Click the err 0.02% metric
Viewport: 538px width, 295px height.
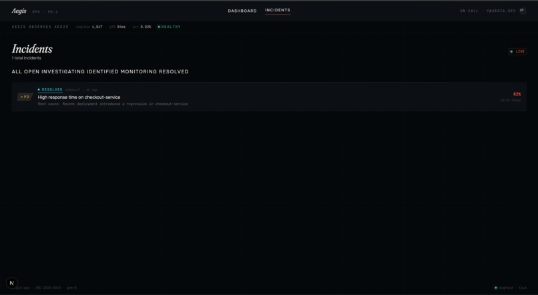pyautogui.click(x=142, y=27)
